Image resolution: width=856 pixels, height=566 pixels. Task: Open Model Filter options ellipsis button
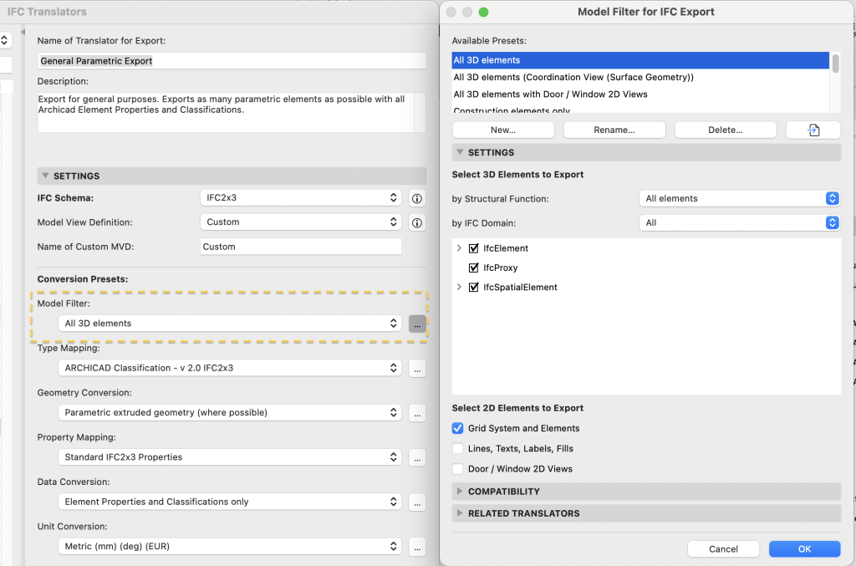point(417,324)
